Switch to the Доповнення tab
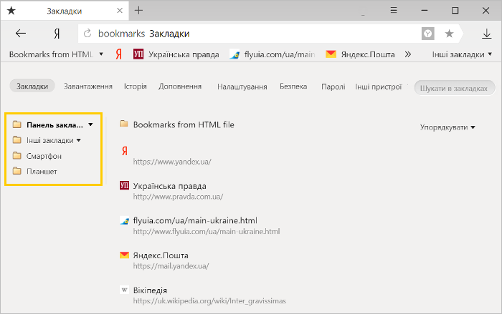 point(180,87)
